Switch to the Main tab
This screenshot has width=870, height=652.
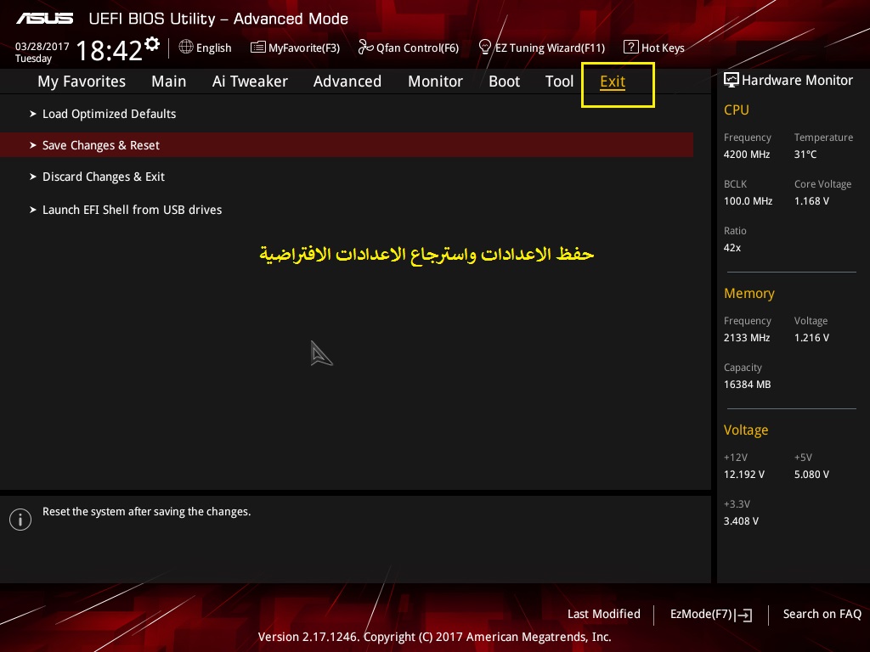(169, 81)
